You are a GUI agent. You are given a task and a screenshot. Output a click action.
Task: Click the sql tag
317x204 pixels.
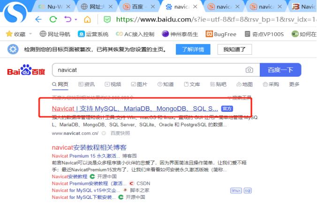(248, 190)
